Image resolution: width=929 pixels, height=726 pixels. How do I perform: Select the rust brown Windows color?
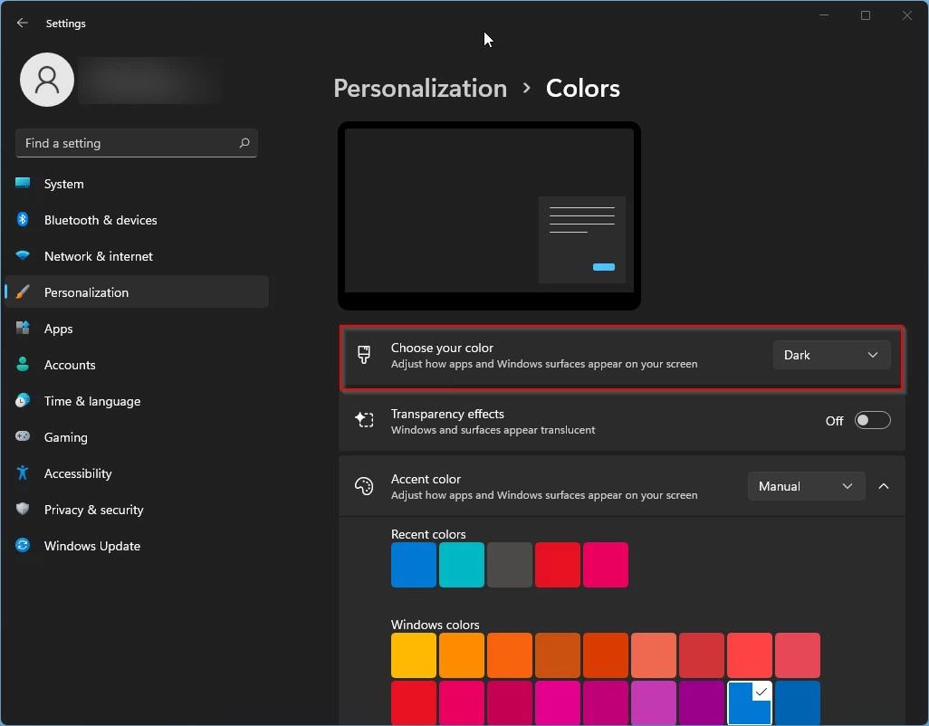pyautogui.click(x=558, y=655)
